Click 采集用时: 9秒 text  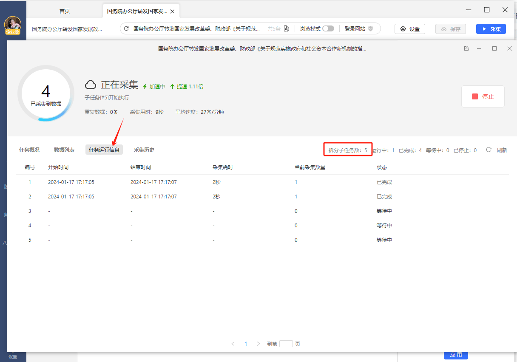(147, 112)
